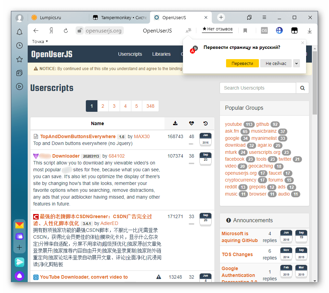Screen dimensions: 329x293
Task: Bookmark this page with bookmark icon
Action: pyautogui.click(x=245, y=31)
